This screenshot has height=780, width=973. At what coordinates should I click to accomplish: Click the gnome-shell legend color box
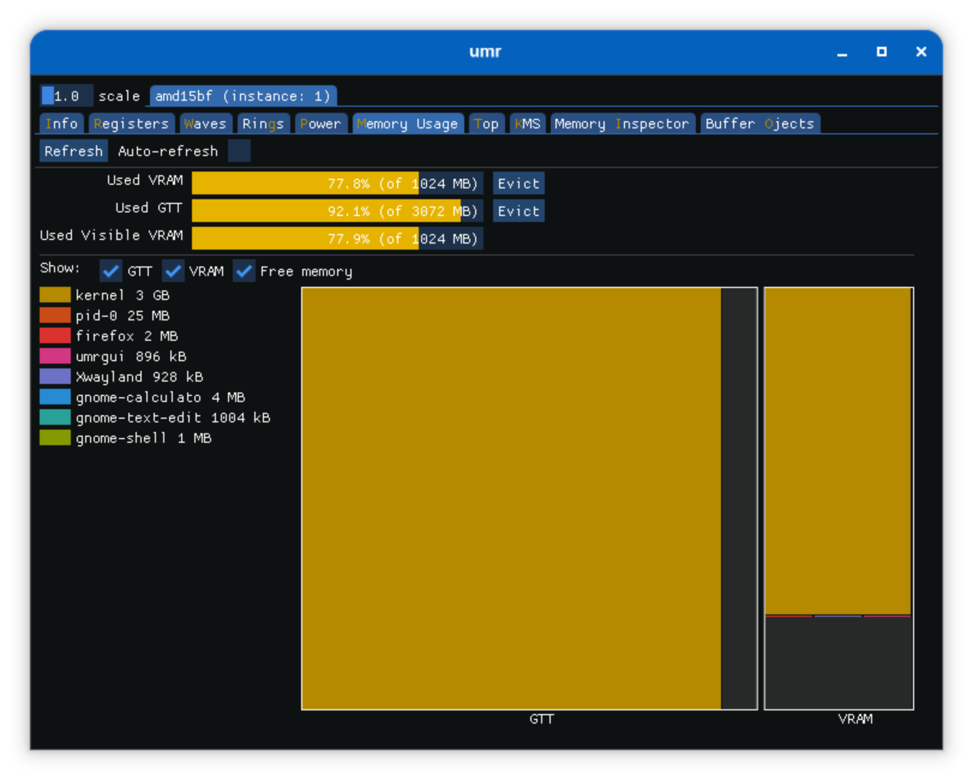coord(55,438)
